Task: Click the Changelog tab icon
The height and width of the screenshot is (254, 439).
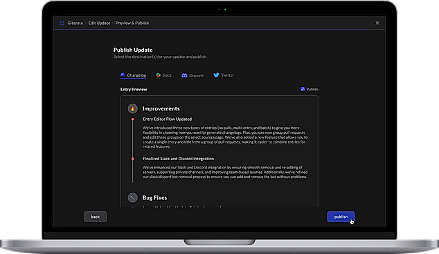Action: pyautogui.click(x=123, y=75)
